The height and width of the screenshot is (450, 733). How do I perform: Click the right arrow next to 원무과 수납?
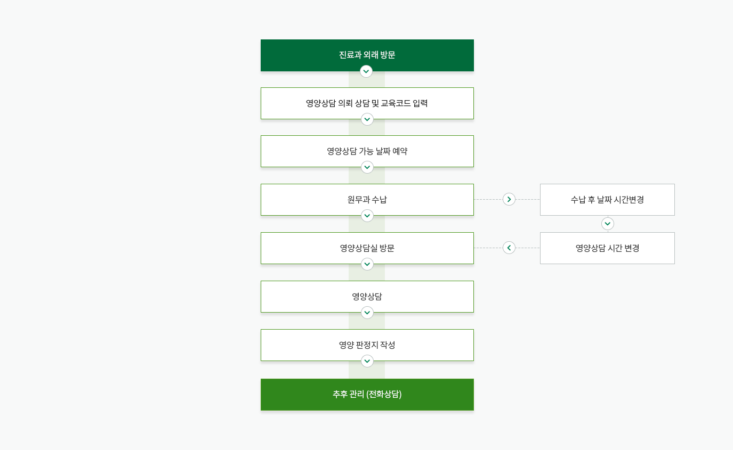point(509,199)
